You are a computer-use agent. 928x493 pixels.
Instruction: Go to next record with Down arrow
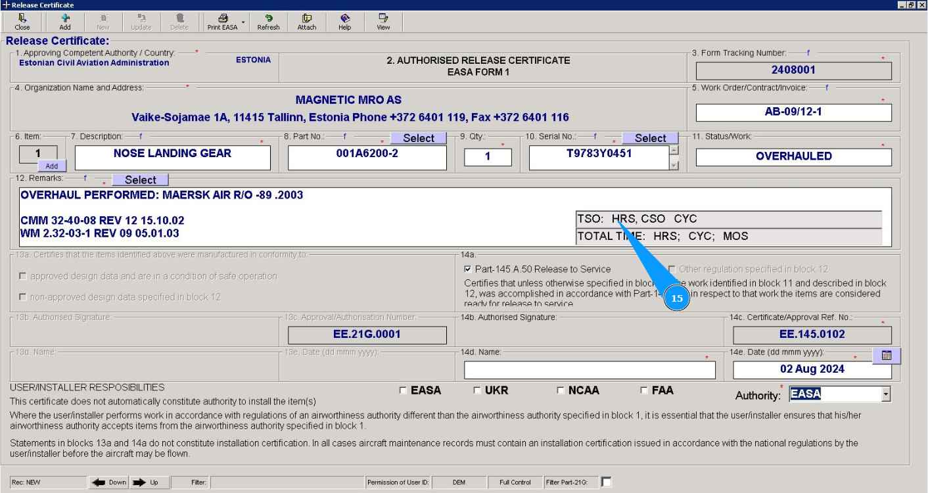click(108, 482)
